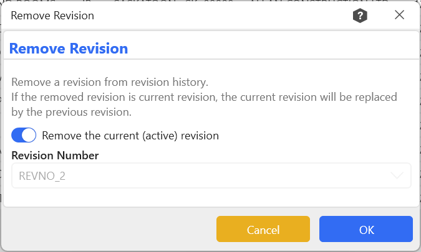Open the Revision Number combo box
This screenshot has width=421, height=252.
pyautogui.click(x=211, y=176)
